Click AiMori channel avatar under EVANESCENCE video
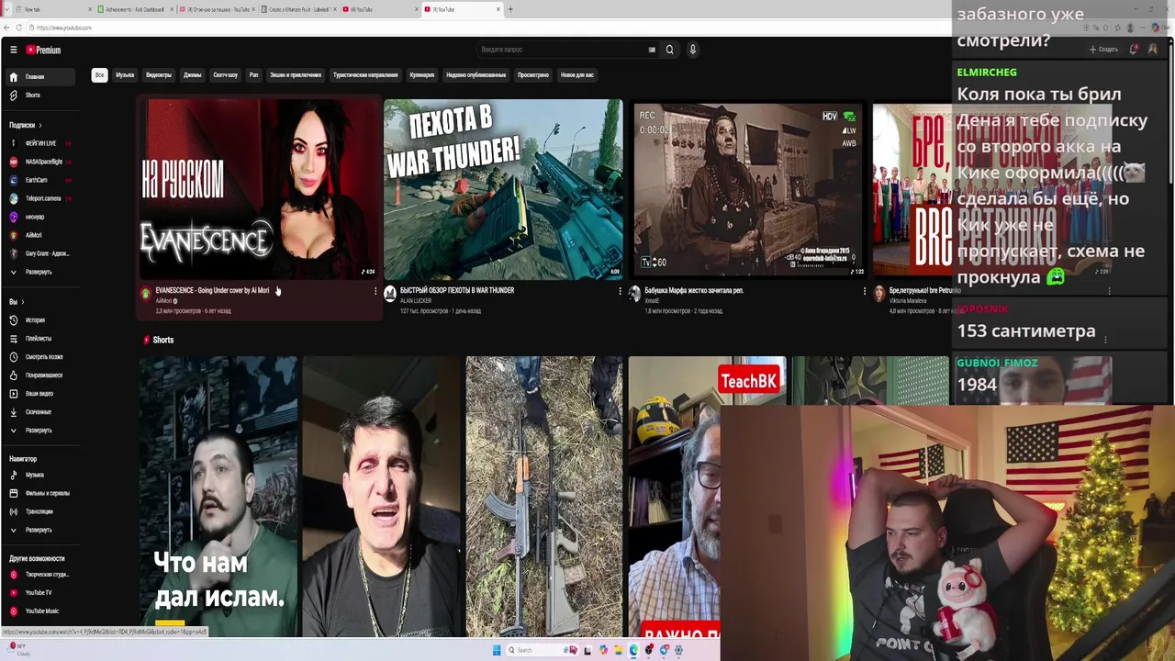The height and width of the screenshot is (661, 1175). 145,294
